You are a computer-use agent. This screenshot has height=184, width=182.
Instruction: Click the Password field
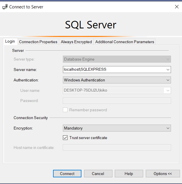(117, 101)
